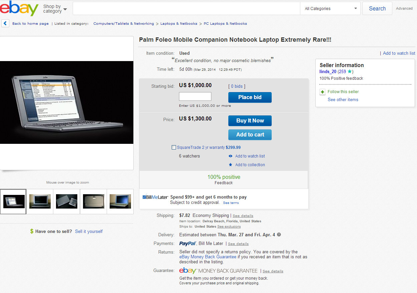Click the Add to cart button
Viewport: 417px width, 293px height.
click(x=250, y=135)
